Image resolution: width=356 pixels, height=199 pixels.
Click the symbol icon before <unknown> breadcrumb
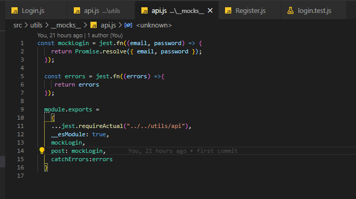coord(128,25)
